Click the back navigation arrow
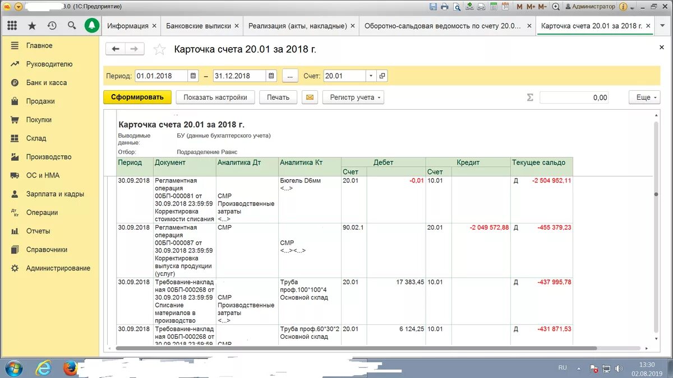673x378 pixels. [x=116, y=49]
